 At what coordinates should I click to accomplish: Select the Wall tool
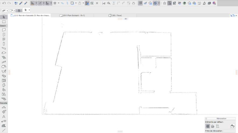[x=4, y=30]
